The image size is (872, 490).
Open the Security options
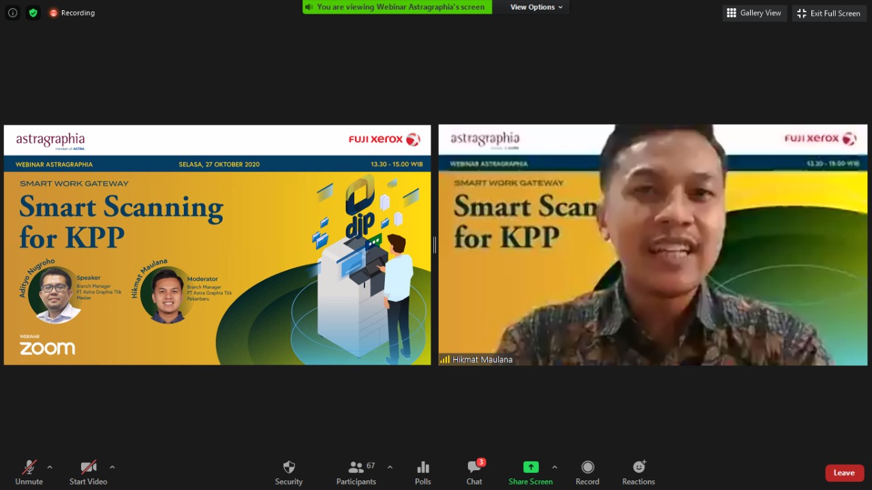289,473
